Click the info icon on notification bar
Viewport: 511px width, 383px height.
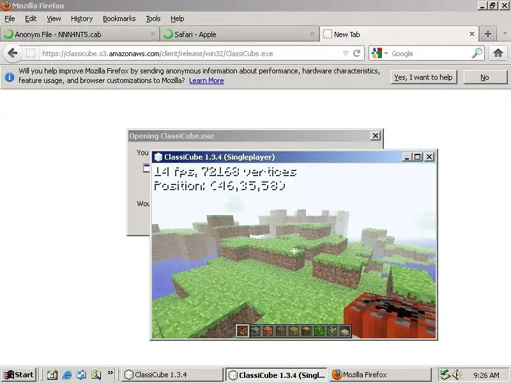pos(10,77)
